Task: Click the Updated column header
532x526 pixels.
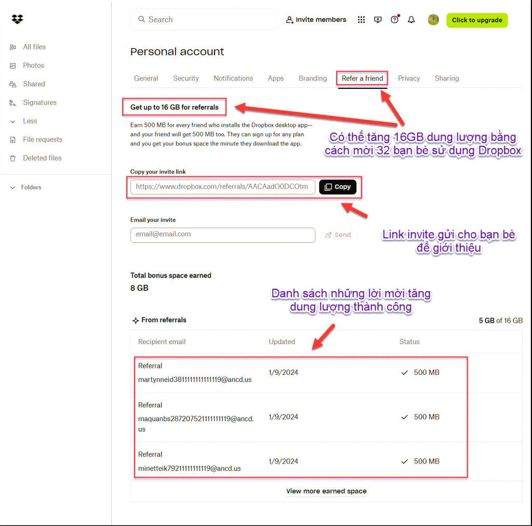Action: (282, 341)
